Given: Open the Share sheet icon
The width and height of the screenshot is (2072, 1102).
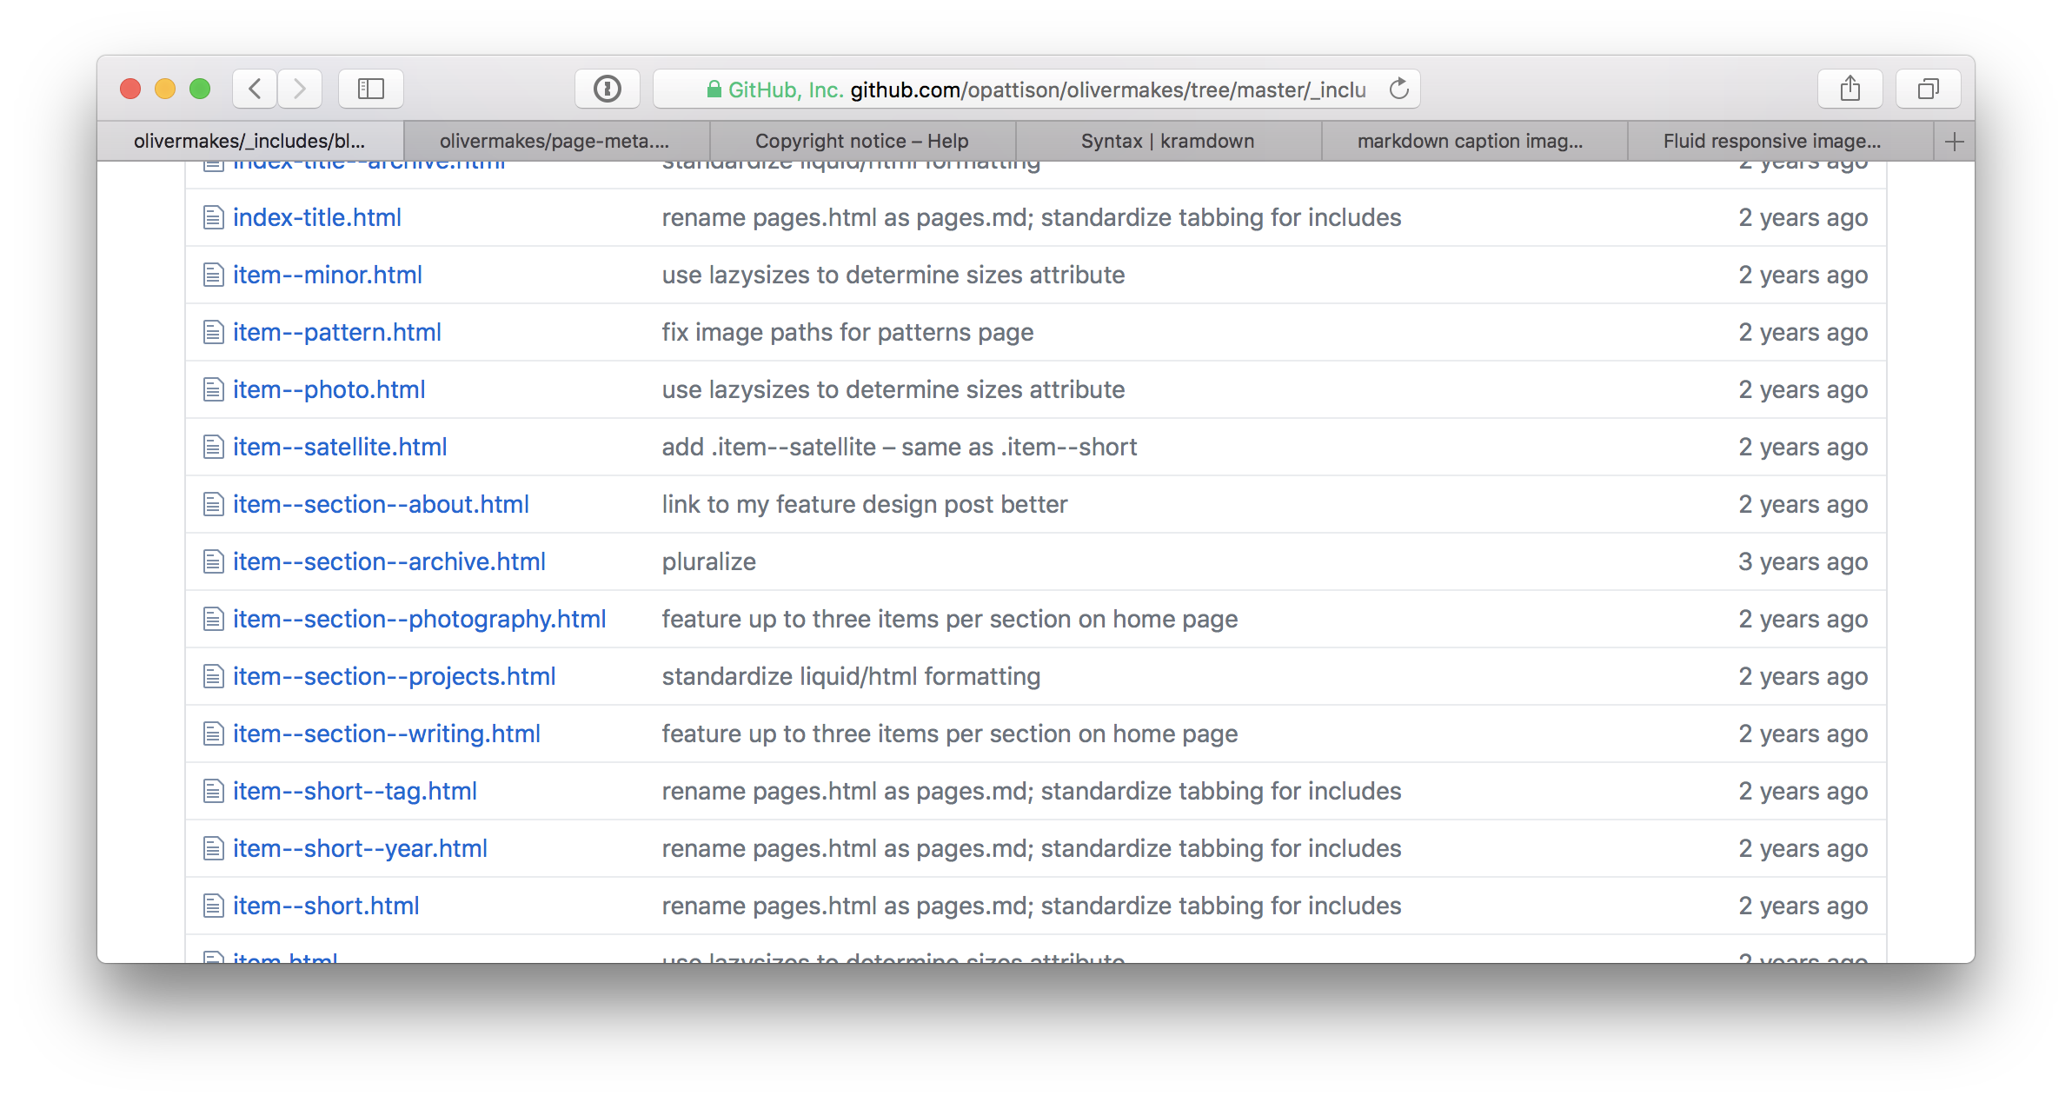Looking at the screenshot, I should pyautogui.click(x=1850, y=89).
